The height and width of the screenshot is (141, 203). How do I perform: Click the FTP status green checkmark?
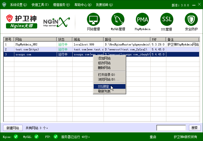tap(55, 137)
